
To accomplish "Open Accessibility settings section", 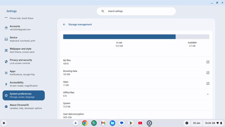I will pos(24,84).
